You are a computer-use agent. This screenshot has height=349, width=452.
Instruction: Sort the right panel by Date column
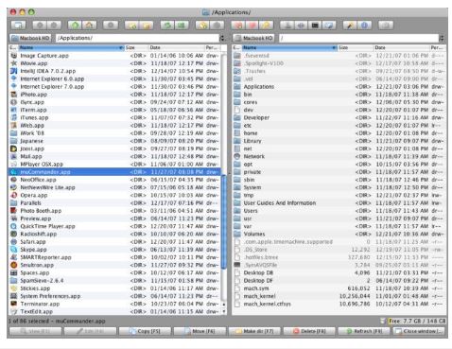401,47
